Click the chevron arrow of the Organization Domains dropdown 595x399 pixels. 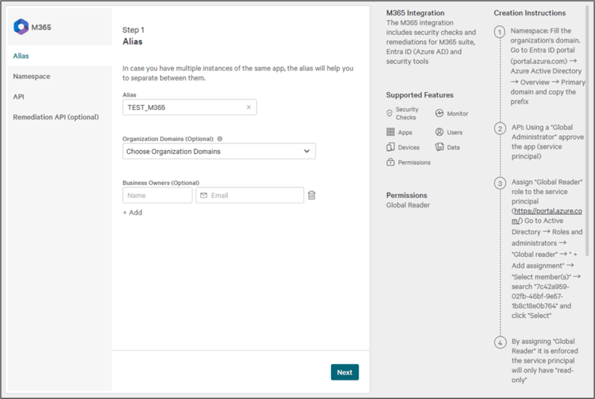[x=306, y=151]
